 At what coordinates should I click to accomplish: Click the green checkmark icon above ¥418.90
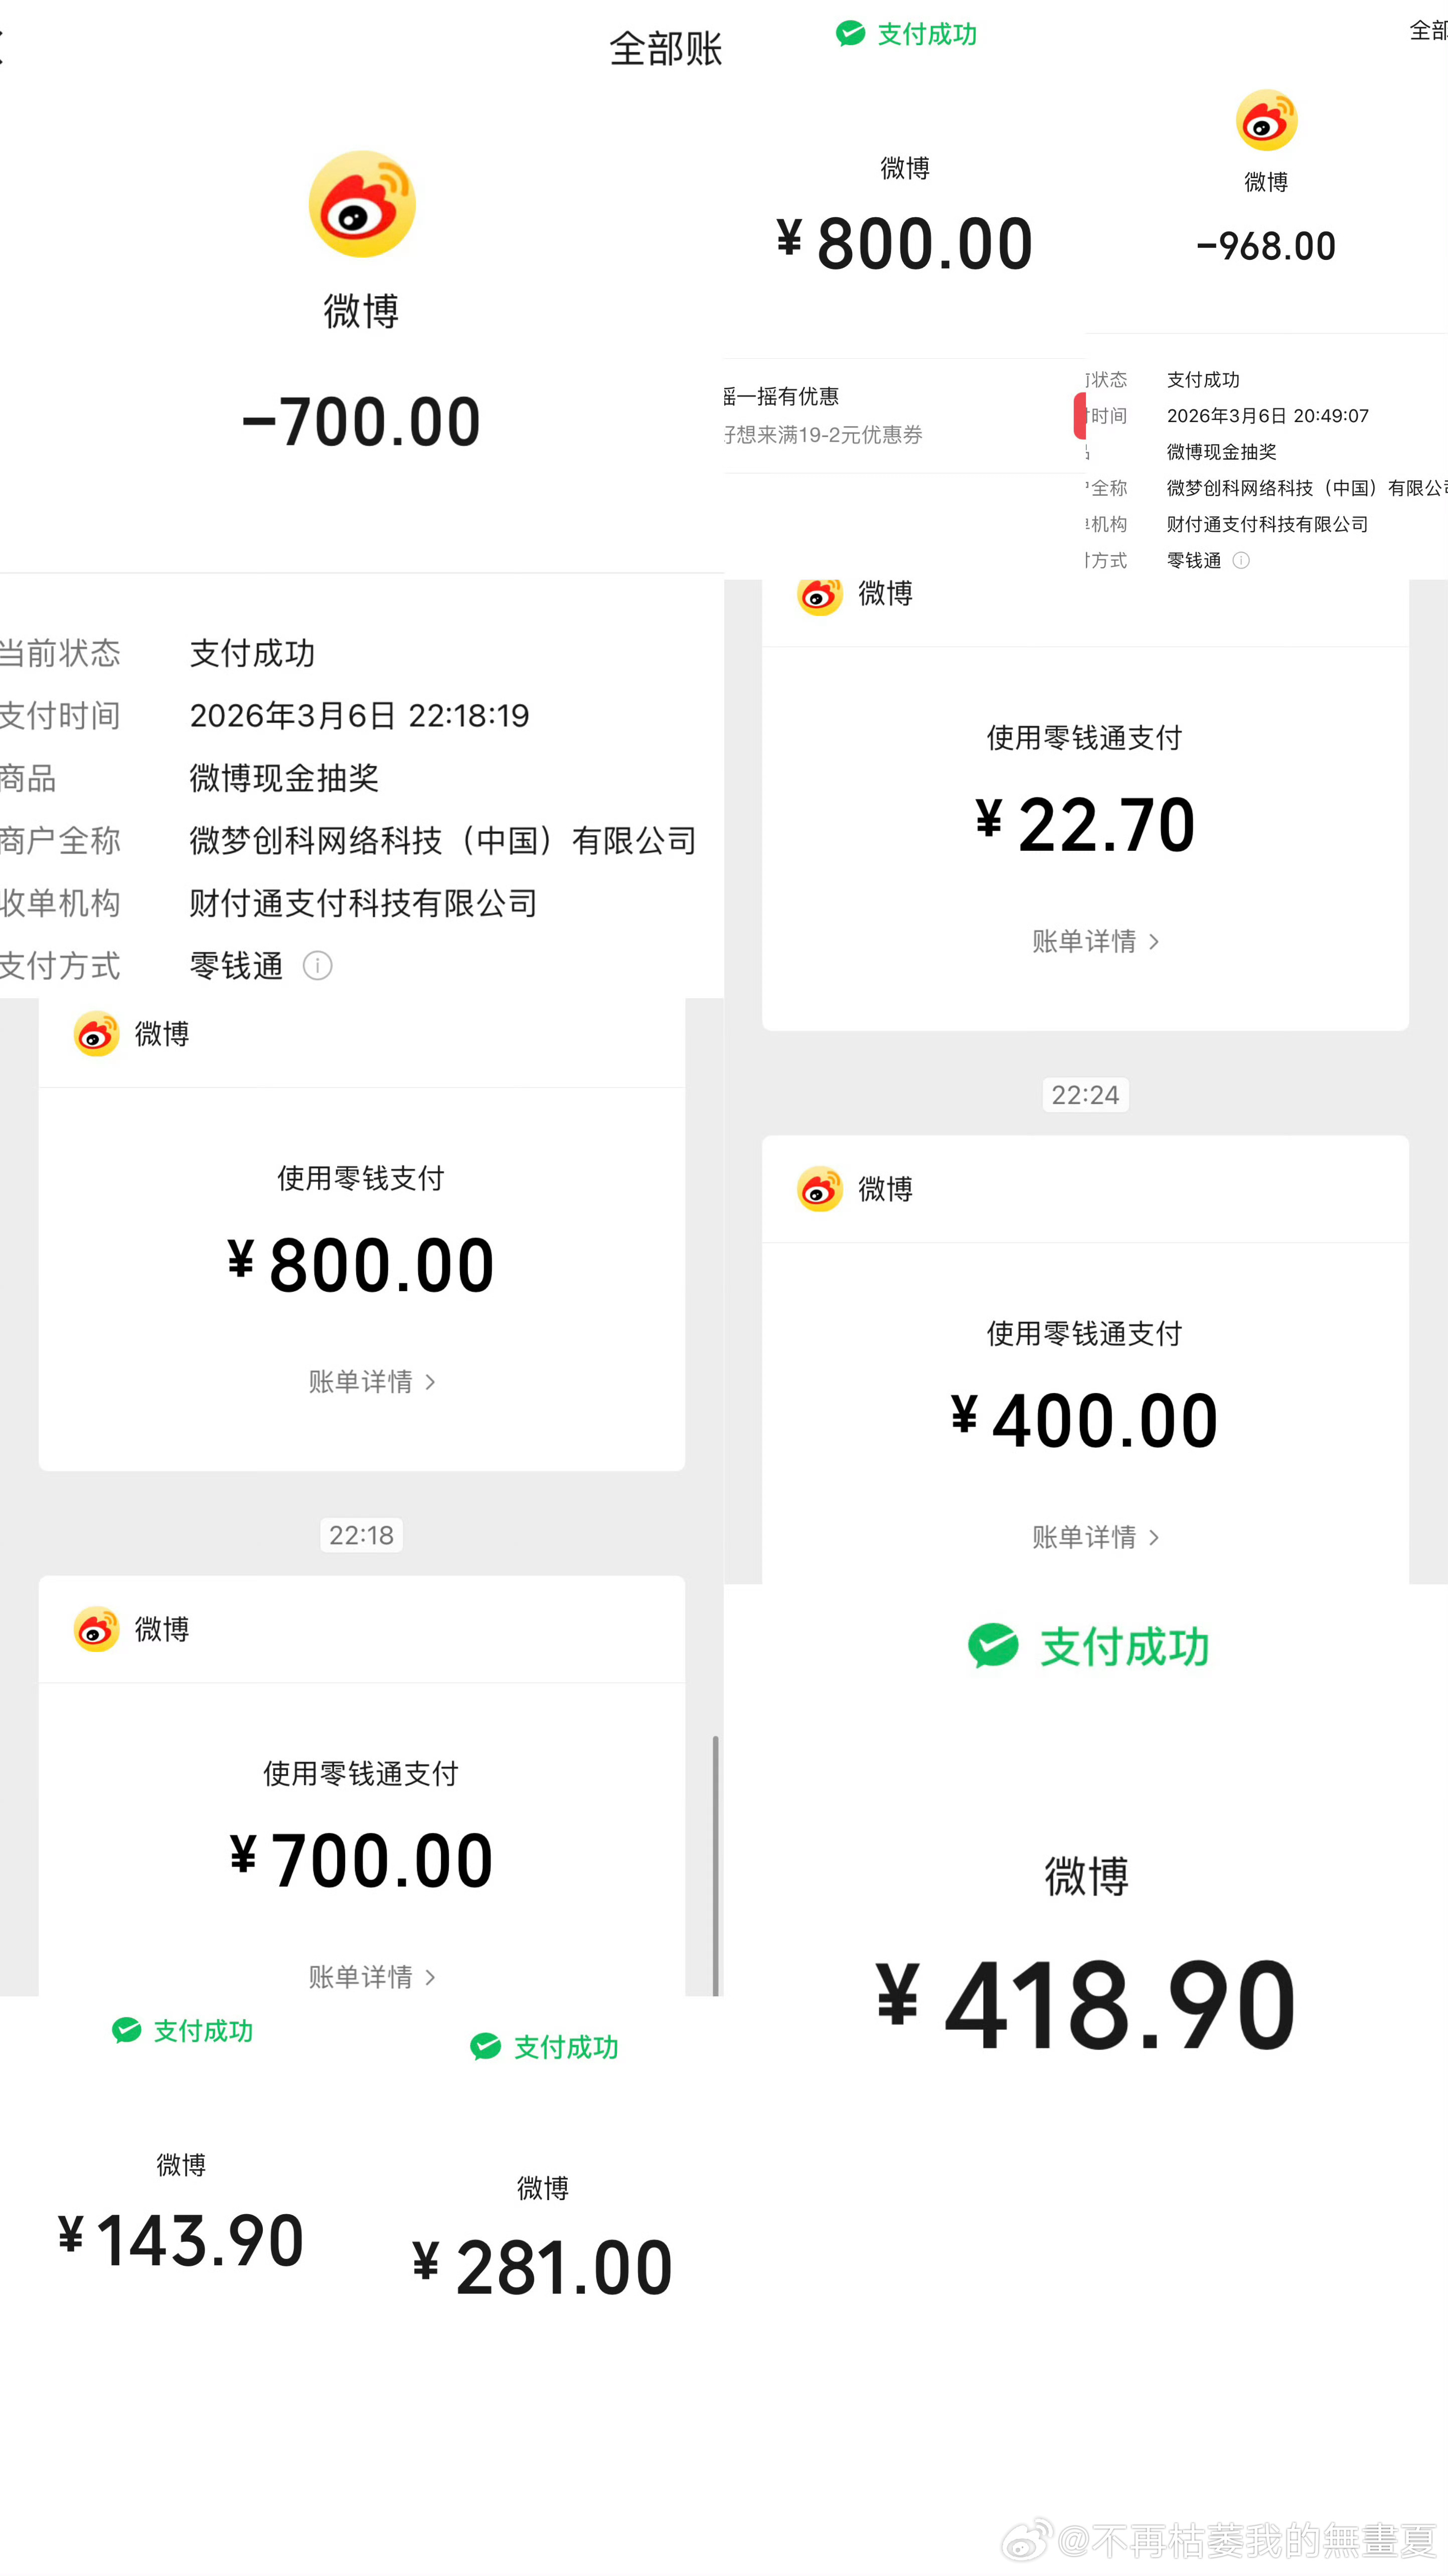point(992,1646)
